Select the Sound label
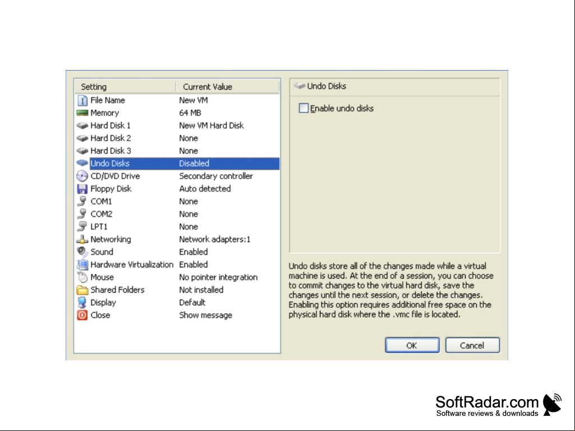This screenshot has height=431, width=575. [102, 252]
